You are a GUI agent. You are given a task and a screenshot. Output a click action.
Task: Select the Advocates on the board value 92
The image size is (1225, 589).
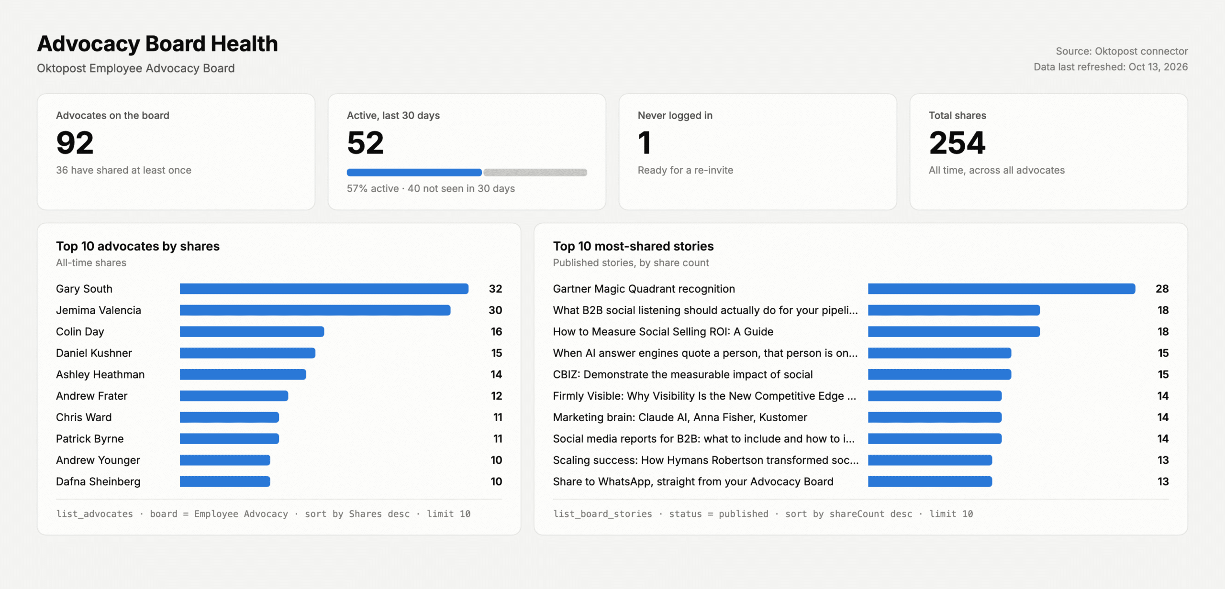pyautogui.click(x=75, y=143)
